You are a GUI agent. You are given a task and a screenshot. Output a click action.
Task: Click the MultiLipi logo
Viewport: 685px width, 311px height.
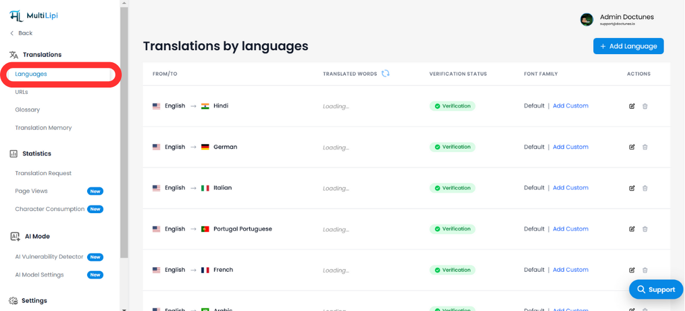coord(33,16)
